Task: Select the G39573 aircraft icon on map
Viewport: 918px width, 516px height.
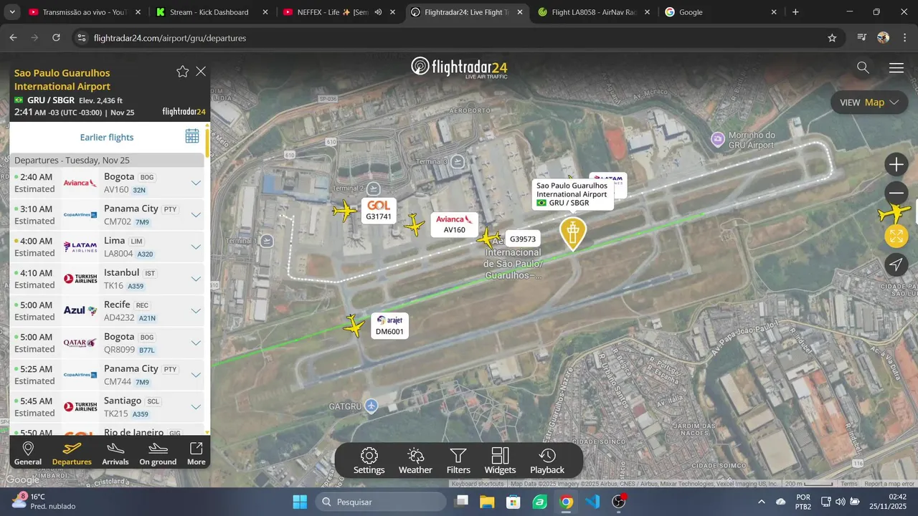Action: 489,238
